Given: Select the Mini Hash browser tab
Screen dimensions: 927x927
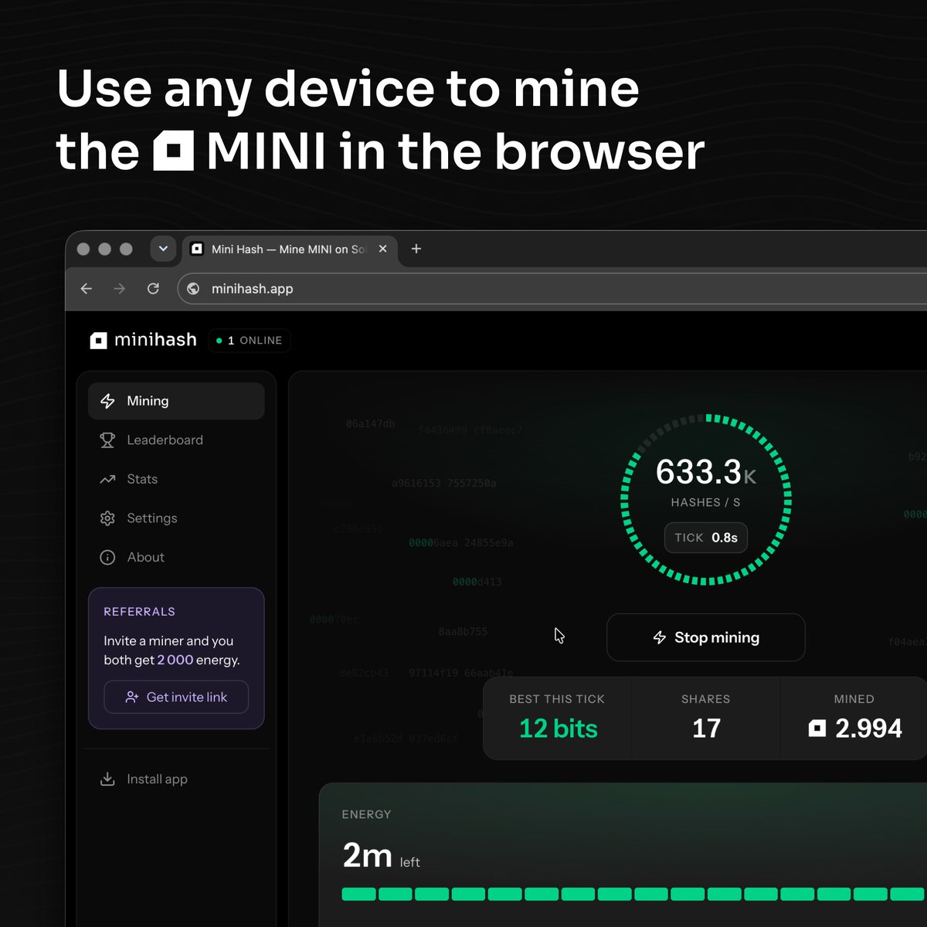Looking at the screenshot, I should click(290, 250).
